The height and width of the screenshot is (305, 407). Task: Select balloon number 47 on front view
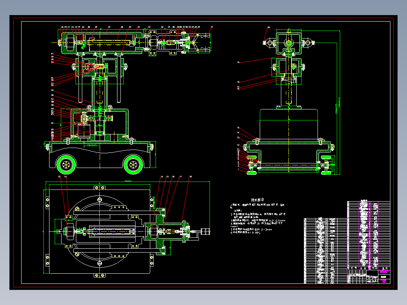click(52, 54)
